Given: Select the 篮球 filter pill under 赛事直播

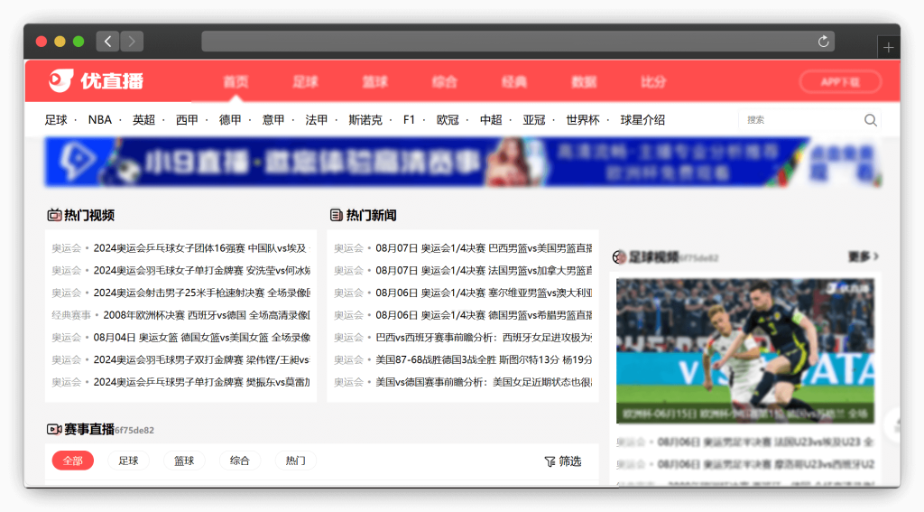Looking at the screenshot, I should (184, 461).
